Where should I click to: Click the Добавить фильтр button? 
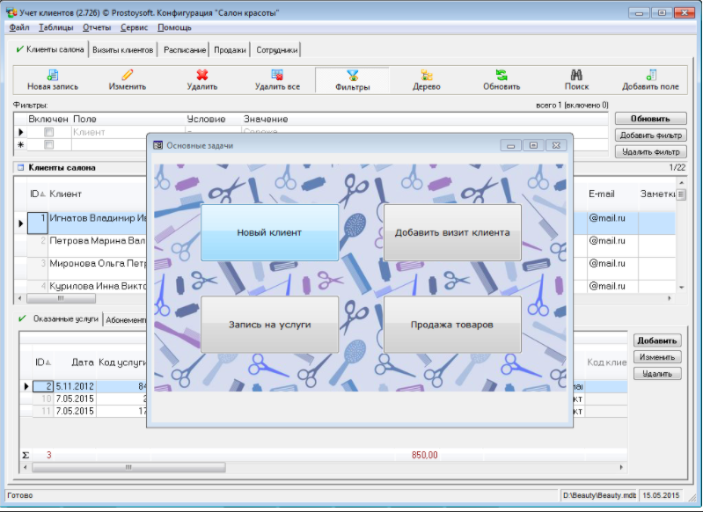(650, 135)
